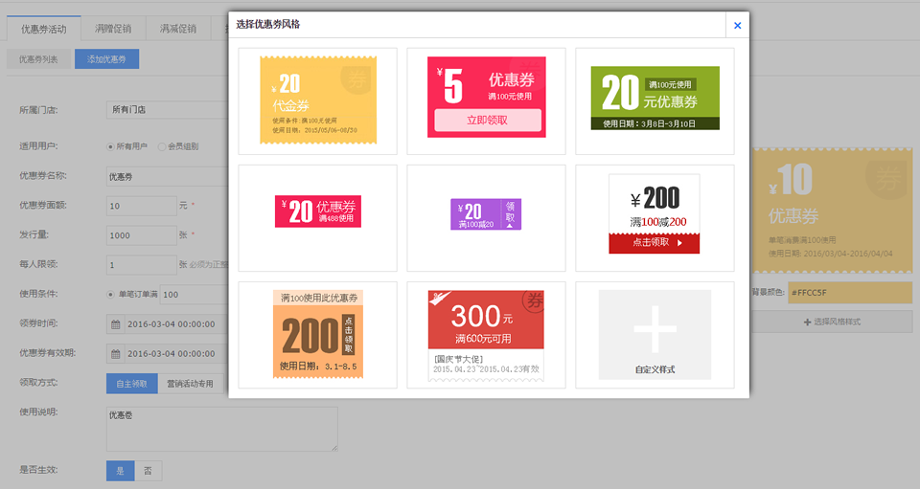The height and width of the screenshot is (489, 920).
Task: Select the 单笔订单满 radio button
Action: [109, 294]
